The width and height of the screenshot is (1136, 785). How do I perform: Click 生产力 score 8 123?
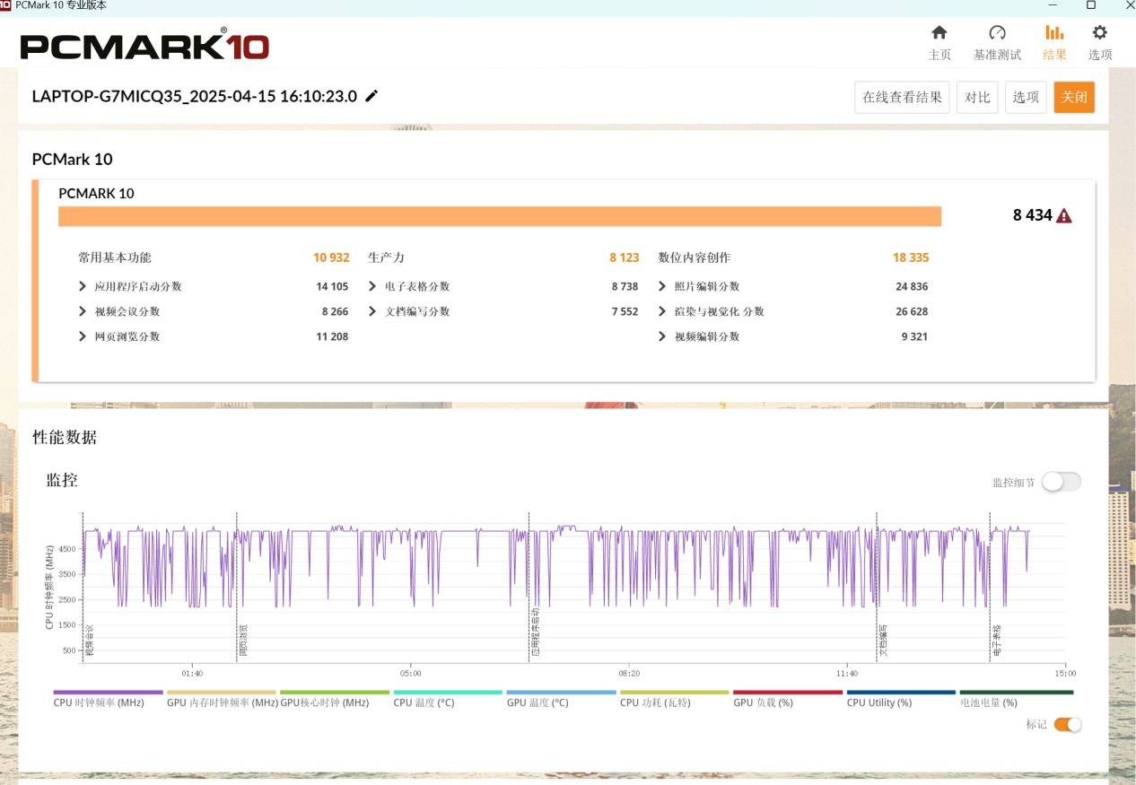click(625, 257)
